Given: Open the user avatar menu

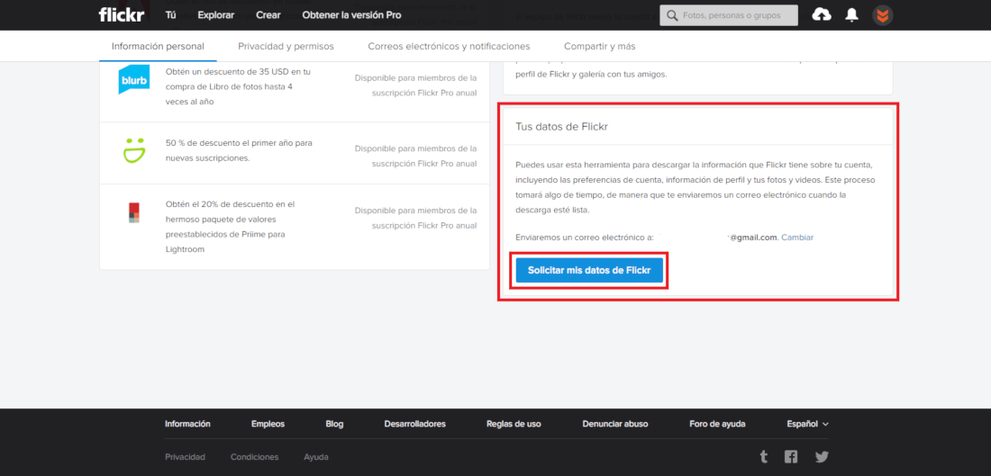Looking at the screenshot, I should [882, 15].
